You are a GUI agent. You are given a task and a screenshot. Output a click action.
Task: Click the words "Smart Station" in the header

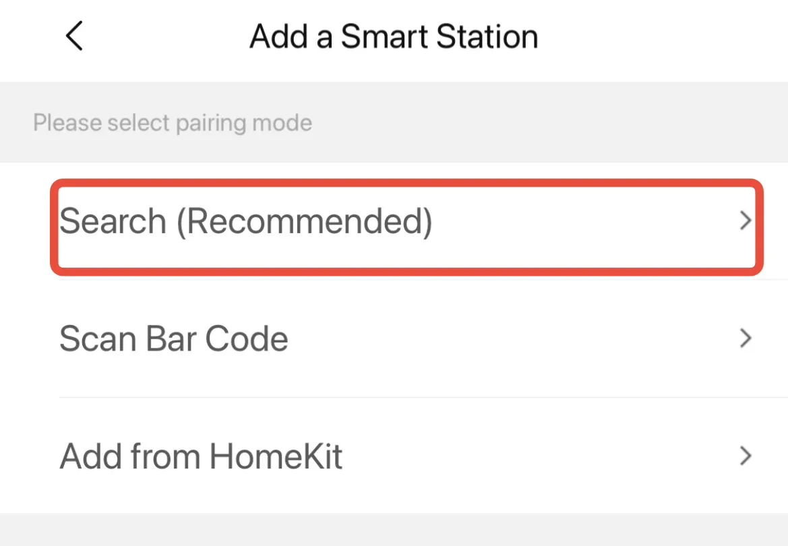[x=439, y=36]
